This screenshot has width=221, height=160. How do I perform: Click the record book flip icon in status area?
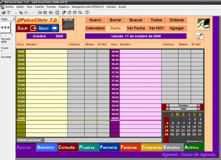click(x=6, y=27)
